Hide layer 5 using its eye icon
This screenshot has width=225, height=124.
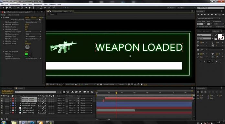[x=2, y=108]
